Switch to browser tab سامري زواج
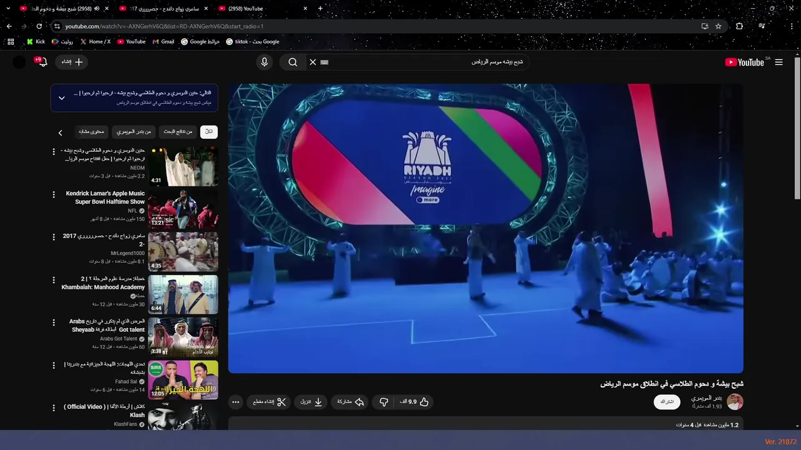This screenshot has width=801, height=450. point(163,9)
